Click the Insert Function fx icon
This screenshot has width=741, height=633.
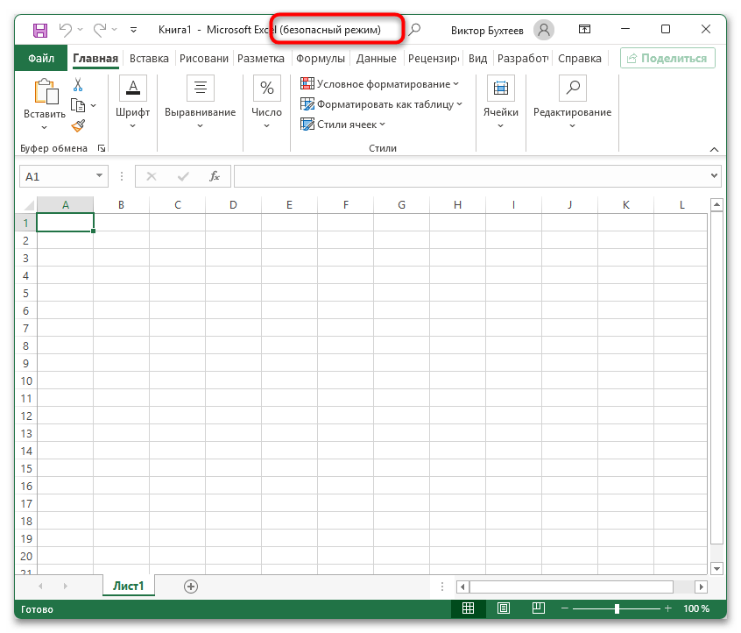pos(215,176)
